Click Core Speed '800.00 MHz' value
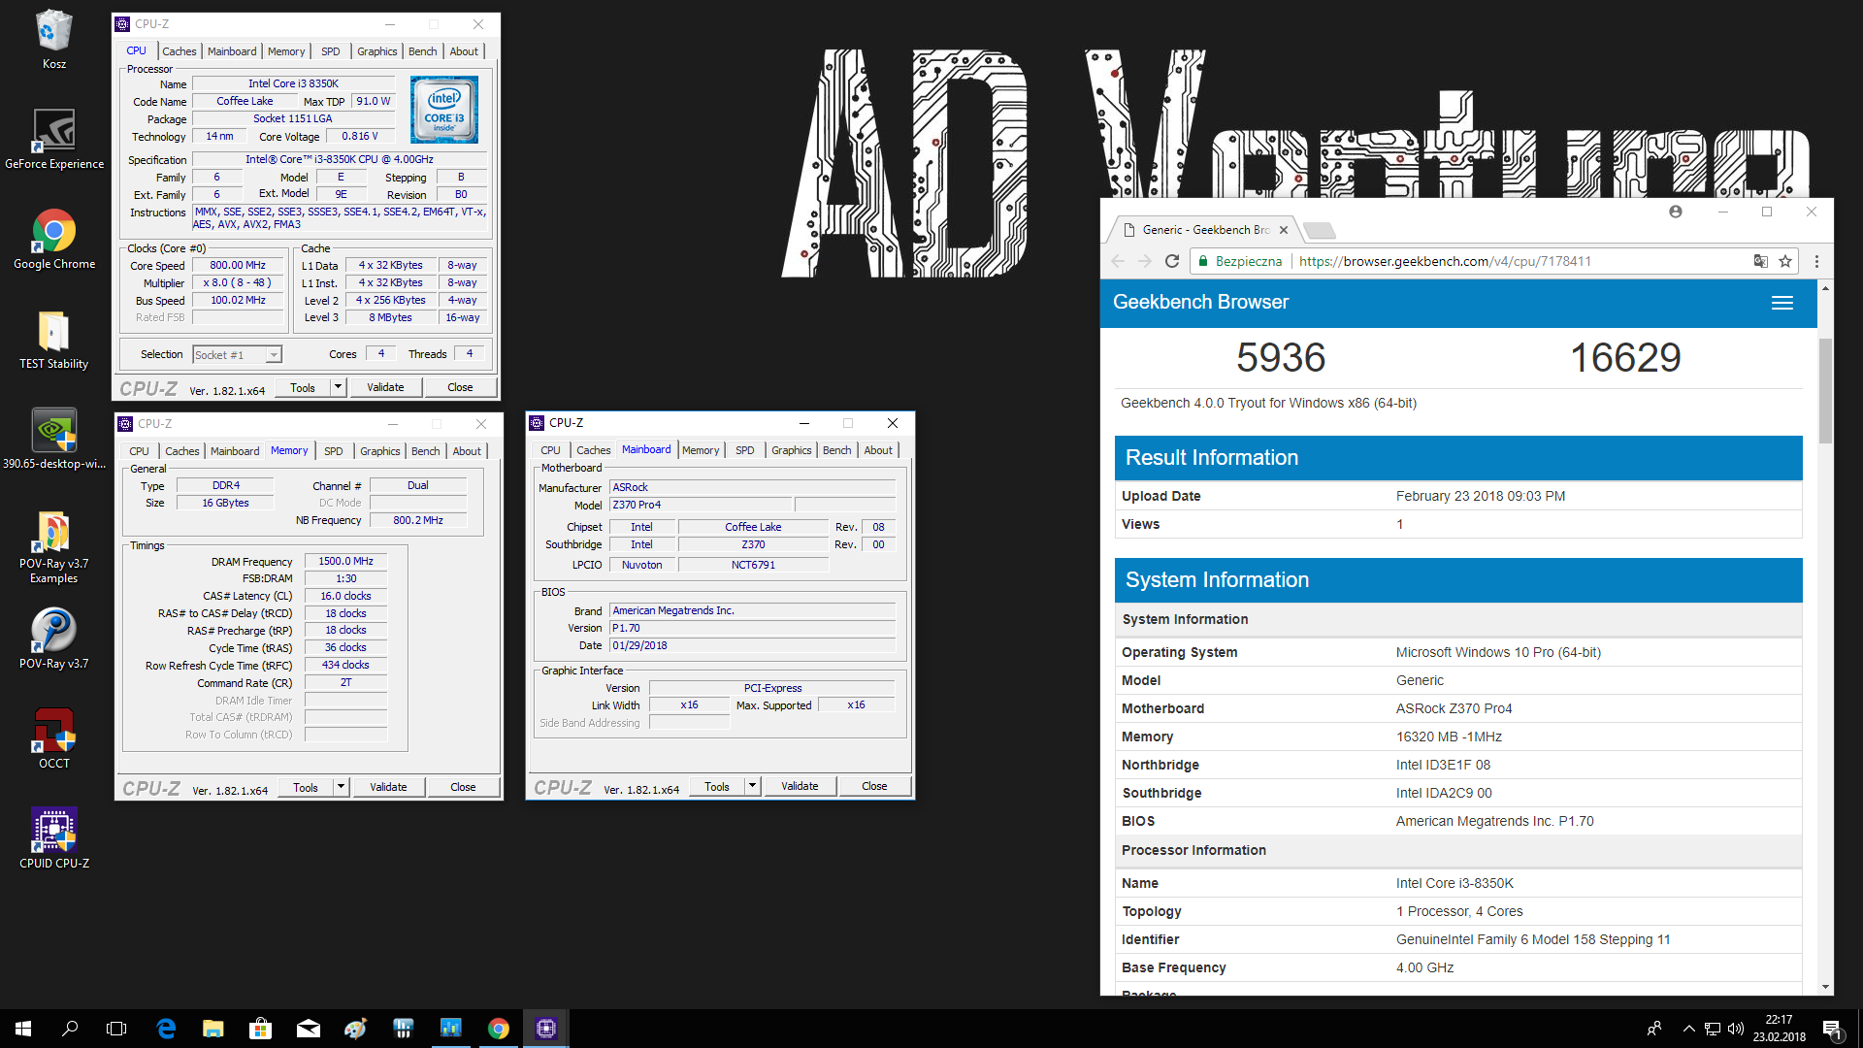This screenshot has width=1863, height=1048. pos(238,265)
